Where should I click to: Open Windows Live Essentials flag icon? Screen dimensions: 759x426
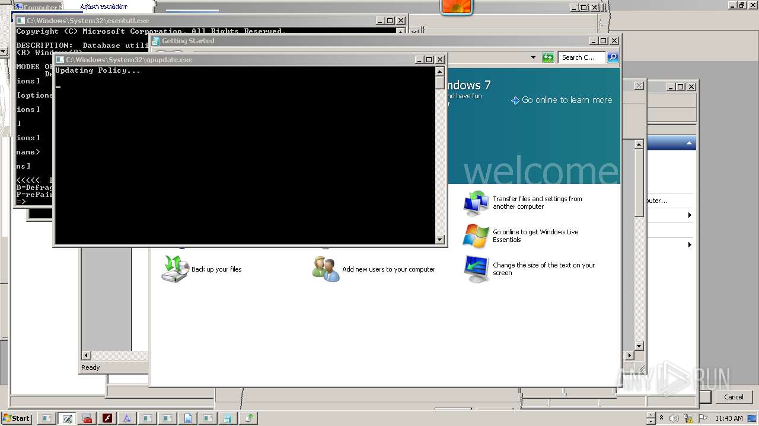click(476, 236)
